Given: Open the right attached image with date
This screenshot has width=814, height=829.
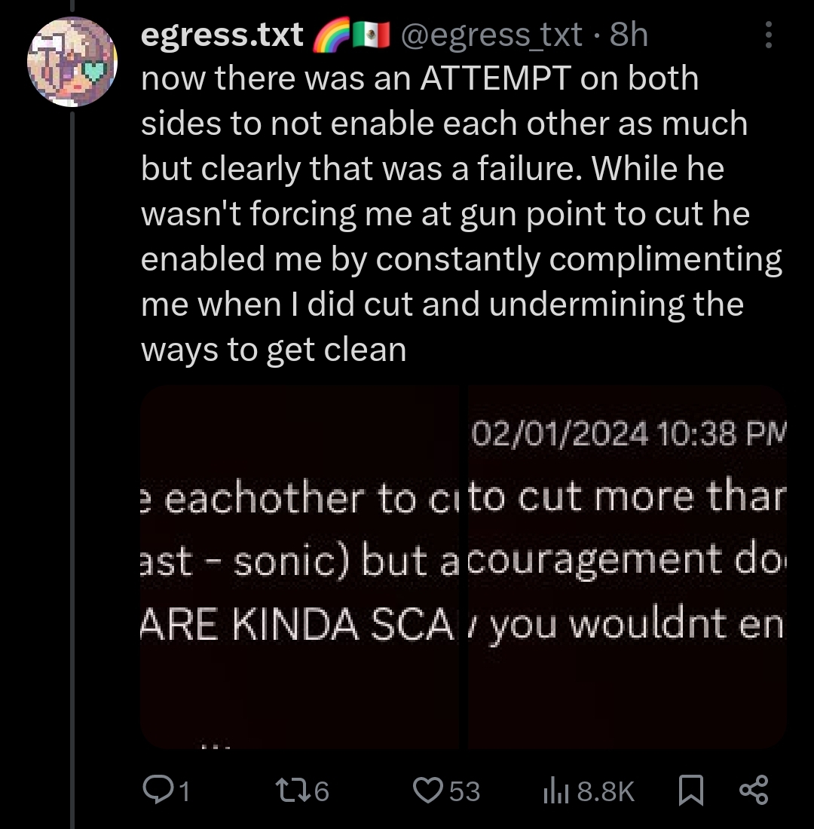Looking at the screenshot, I should 627,567.
